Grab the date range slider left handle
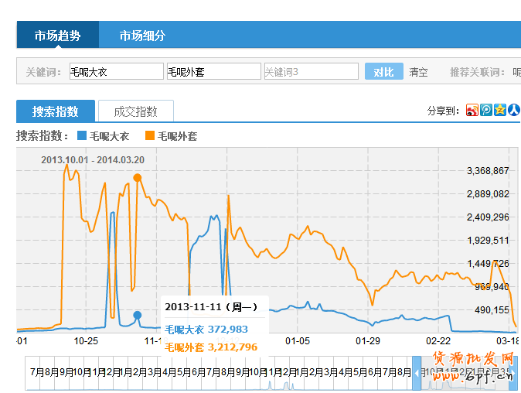This screenshot has height=393, width=521. click(x=417, y=372)
